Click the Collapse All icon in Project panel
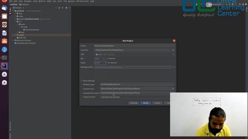Image resolution: width=248 pixels, height=139 pixels. 62,8
